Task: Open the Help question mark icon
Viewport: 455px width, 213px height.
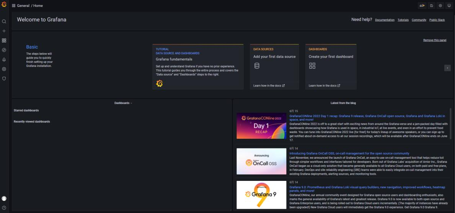Action: tap(4, 208)
